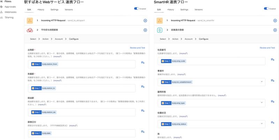This screenshot has width=279, height=140.
Task: Go to Select breadcrumb in SmartHR flow
Action: [163, 39]
